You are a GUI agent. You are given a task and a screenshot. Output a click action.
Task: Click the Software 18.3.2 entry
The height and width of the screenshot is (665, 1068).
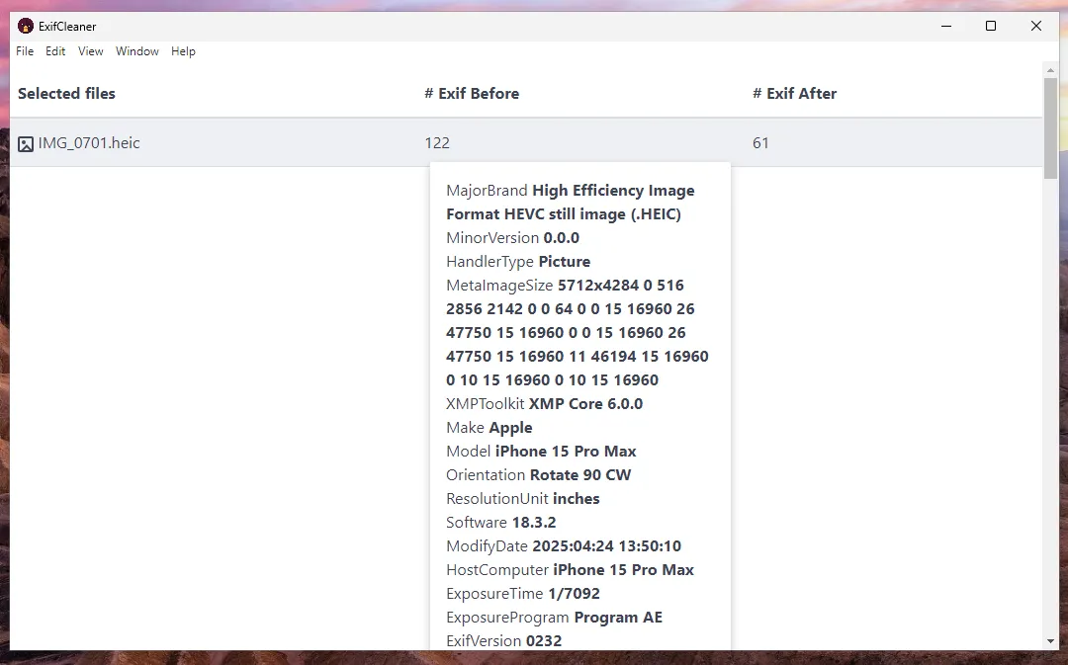point(501,522)
